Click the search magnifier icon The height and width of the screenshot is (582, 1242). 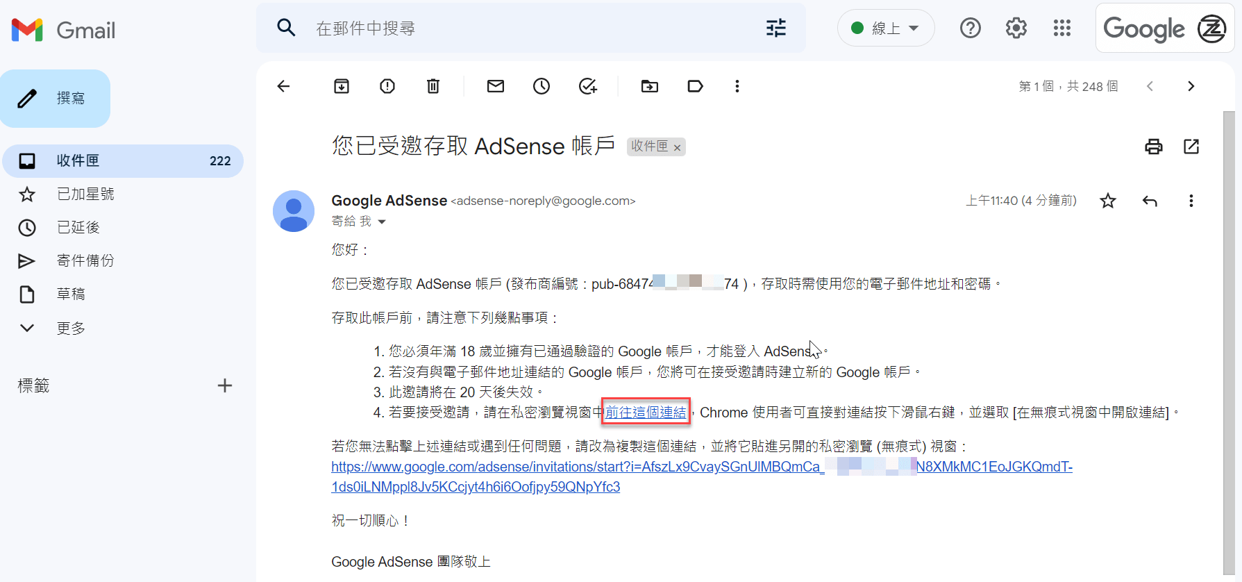point(286,28)
